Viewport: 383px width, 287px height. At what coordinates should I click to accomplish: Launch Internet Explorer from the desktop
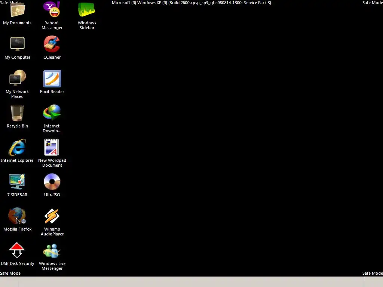[17, 147]
